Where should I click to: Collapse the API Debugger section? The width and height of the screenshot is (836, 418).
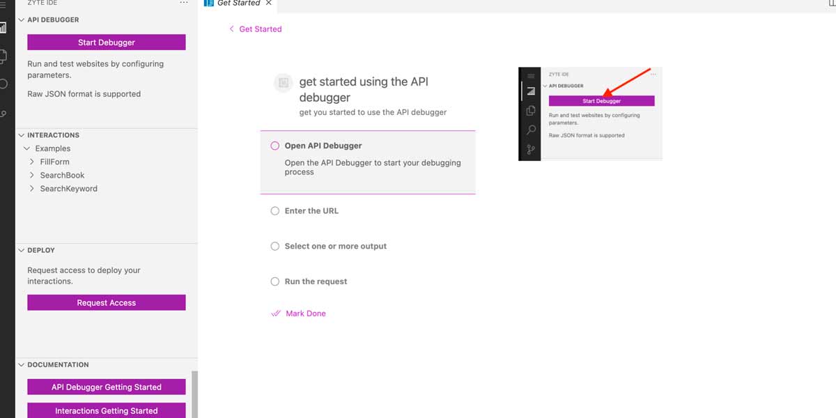pyautogui.click(x=21, y=20)
